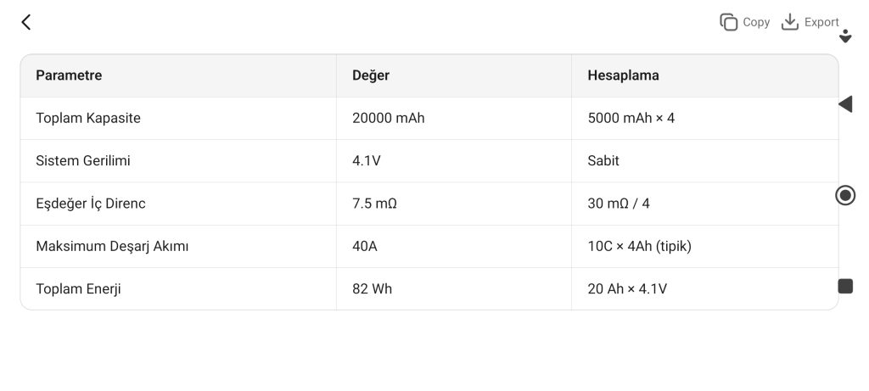Select the Değer column header
The width and height of the screenshot is (869, 391).
tap(371, 75)
